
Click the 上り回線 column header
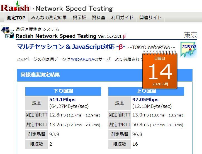[146, 91]
